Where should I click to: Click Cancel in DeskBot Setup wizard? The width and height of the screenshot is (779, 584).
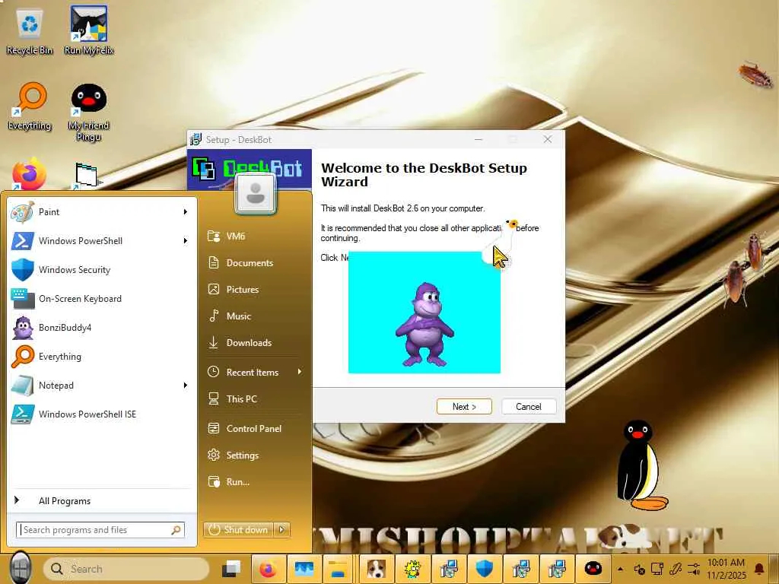[529, 406]
